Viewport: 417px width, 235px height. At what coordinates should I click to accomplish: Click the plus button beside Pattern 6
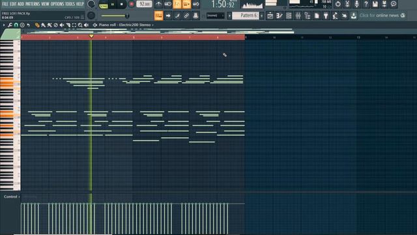pyautogui.click(x=262, y=16)
